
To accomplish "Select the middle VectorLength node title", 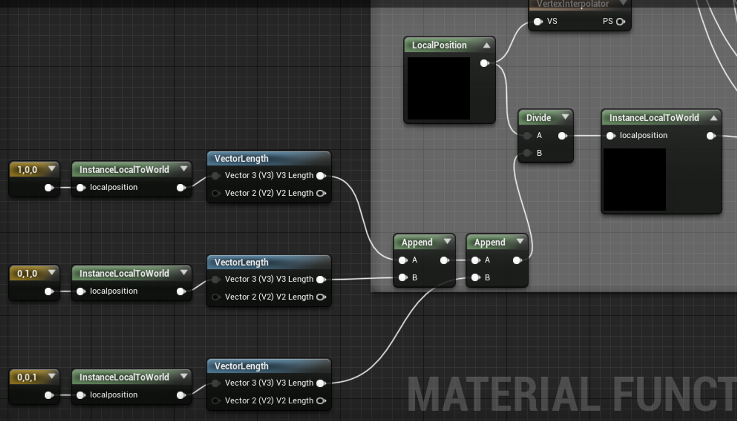I will pos(242,262).
